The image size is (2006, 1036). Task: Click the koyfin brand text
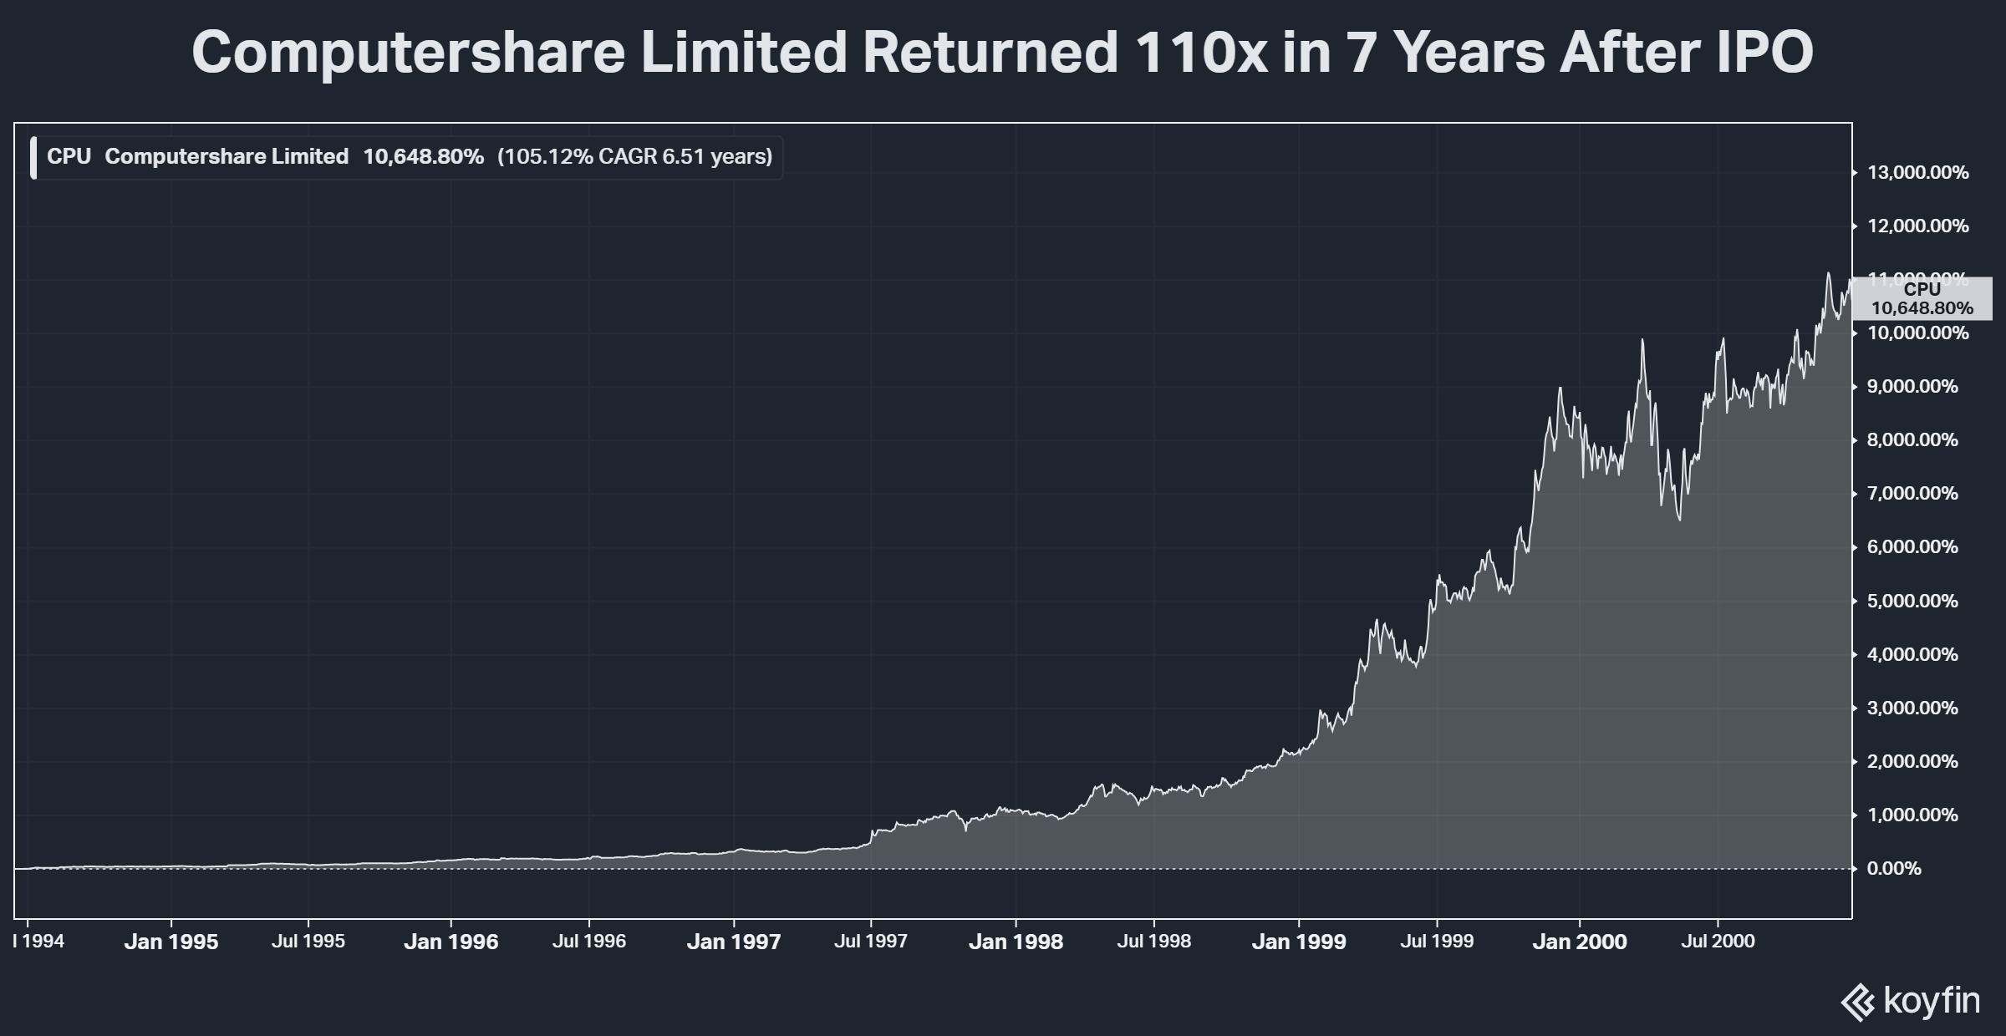point(1932,1000)
